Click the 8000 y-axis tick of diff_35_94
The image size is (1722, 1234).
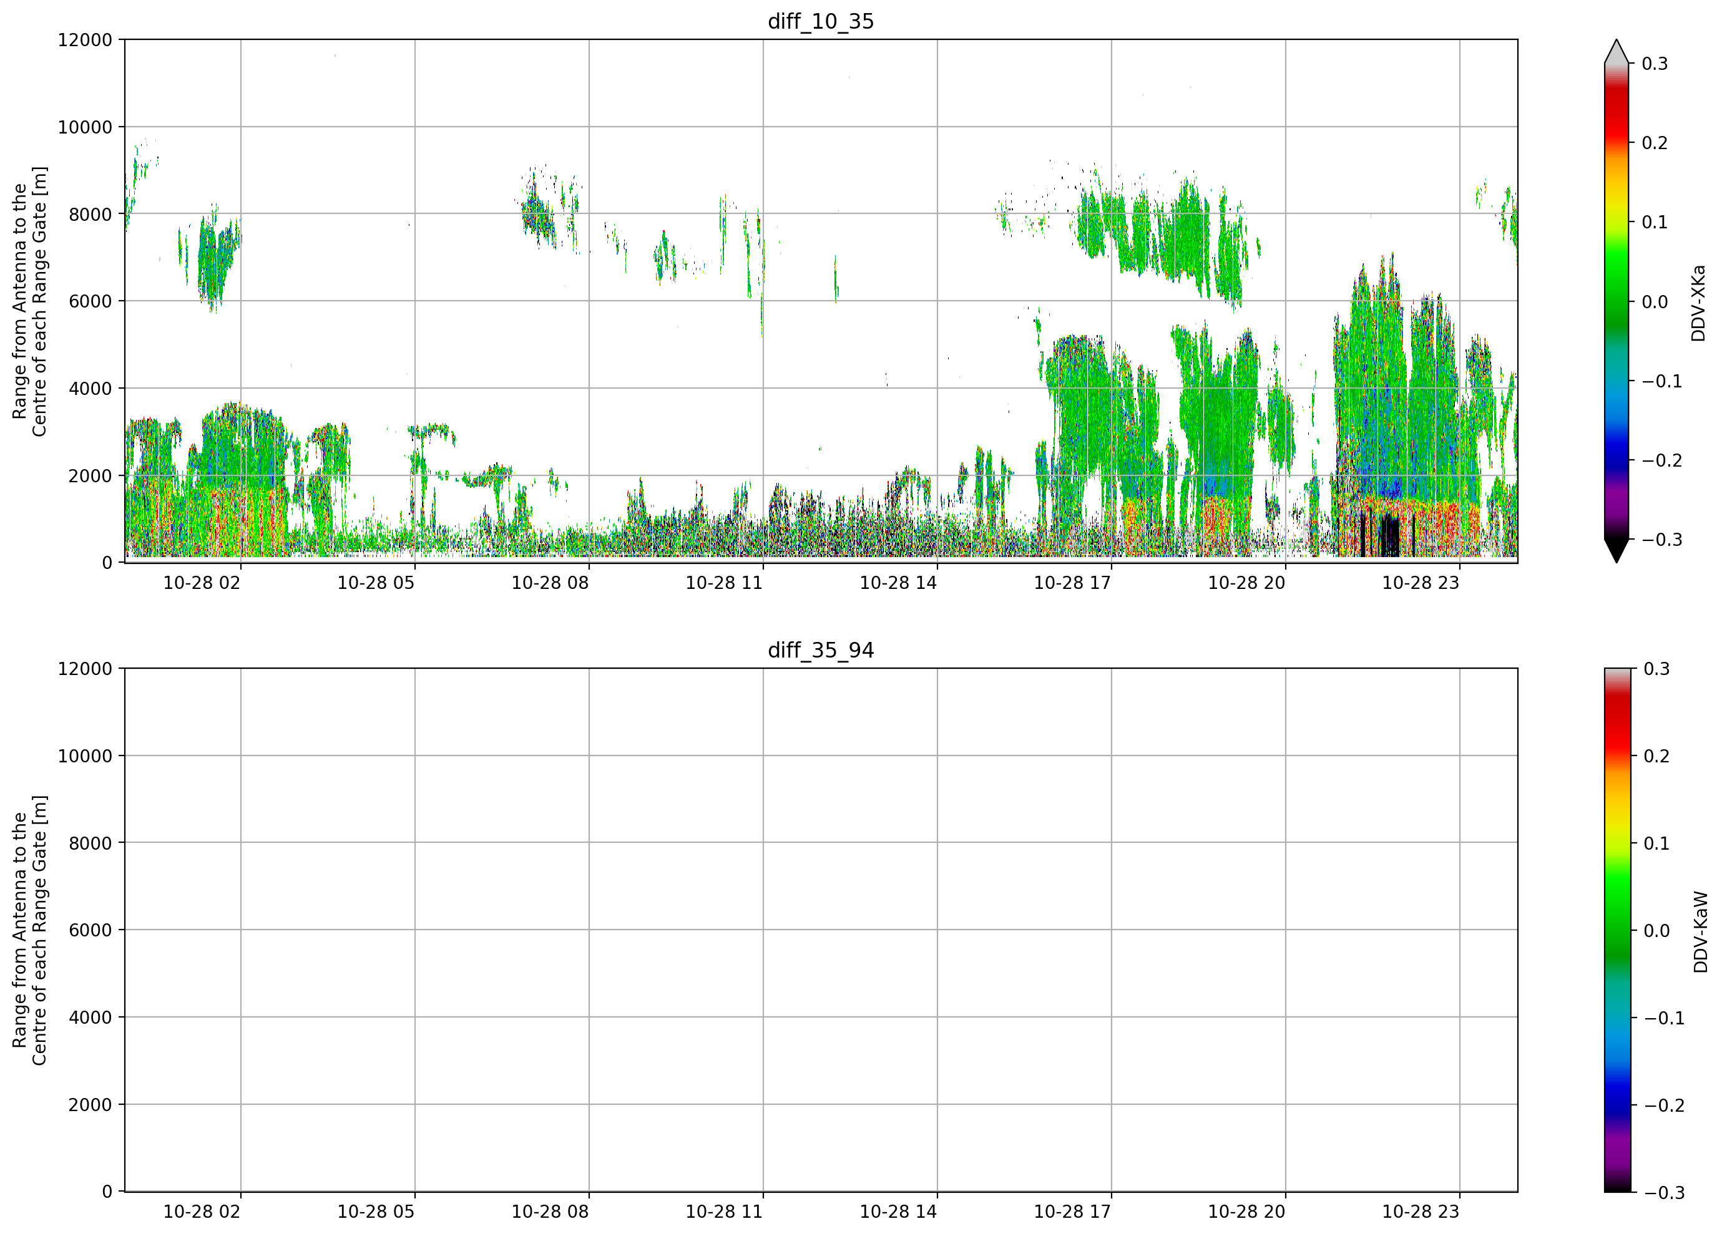pos(91,843)
